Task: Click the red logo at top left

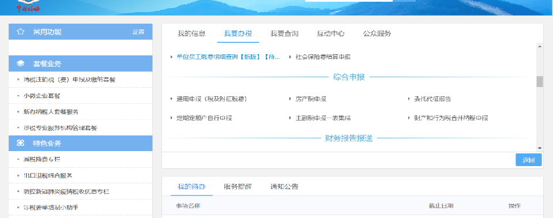Action: (28, 6)
